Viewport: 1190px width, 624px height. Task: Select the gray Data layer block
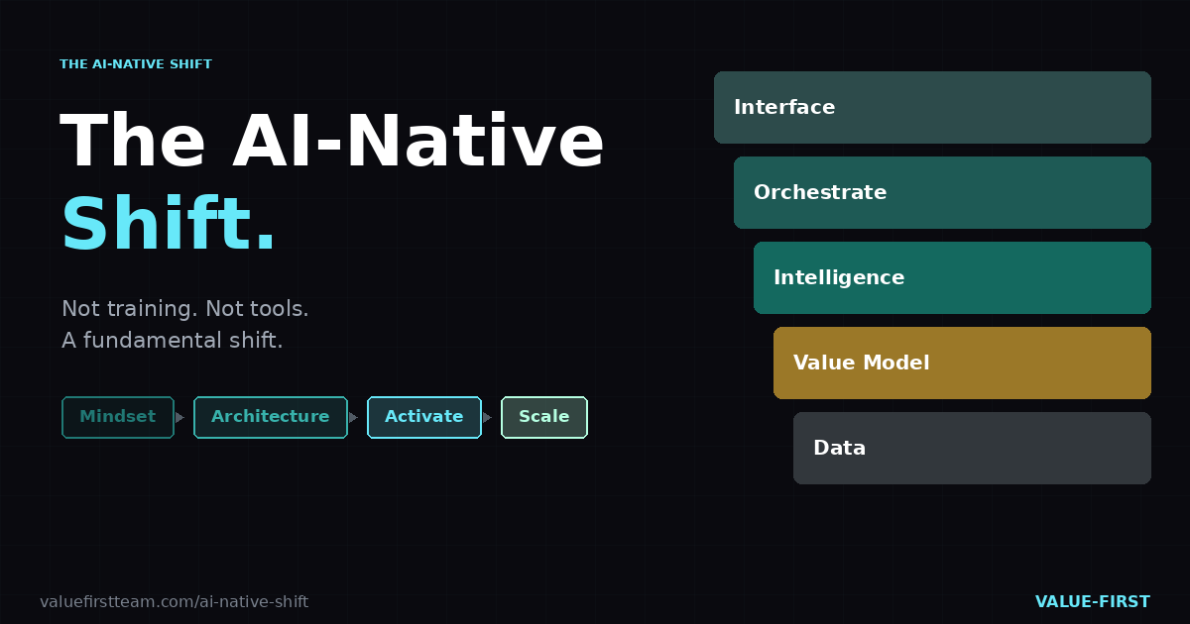pyautogui.click(x=972, y=448)
